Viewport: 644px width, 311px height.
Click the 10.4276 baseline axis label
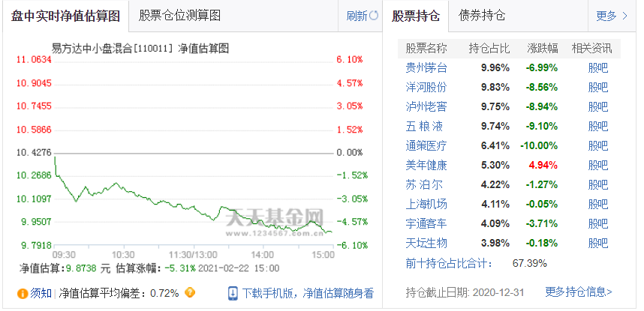coord(34,153)
